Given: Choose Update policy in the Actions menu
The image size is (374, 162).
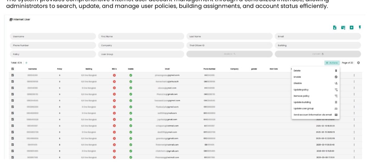Looking at the screenshot, I should tap(315, 90).
